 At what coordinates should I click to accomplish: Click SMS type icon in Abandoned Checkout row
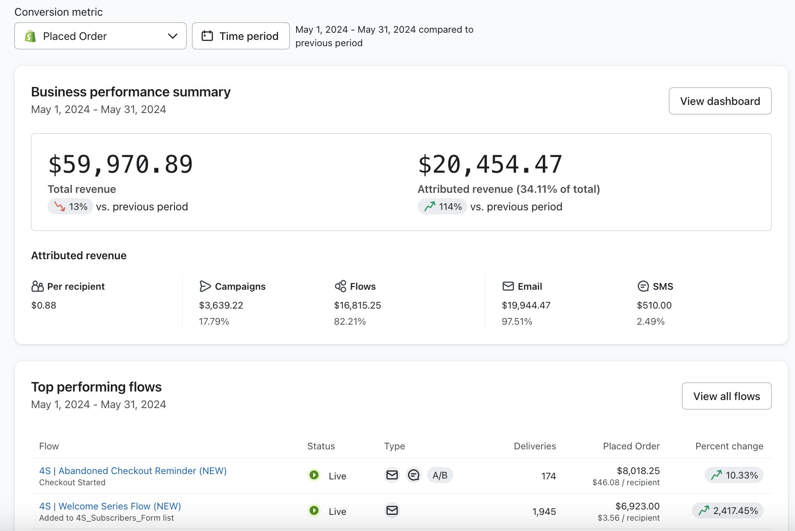[x=414, y=475]
